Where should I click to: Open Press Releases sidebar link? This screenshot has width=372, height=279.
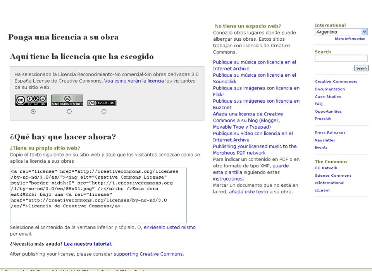(330, 133)
